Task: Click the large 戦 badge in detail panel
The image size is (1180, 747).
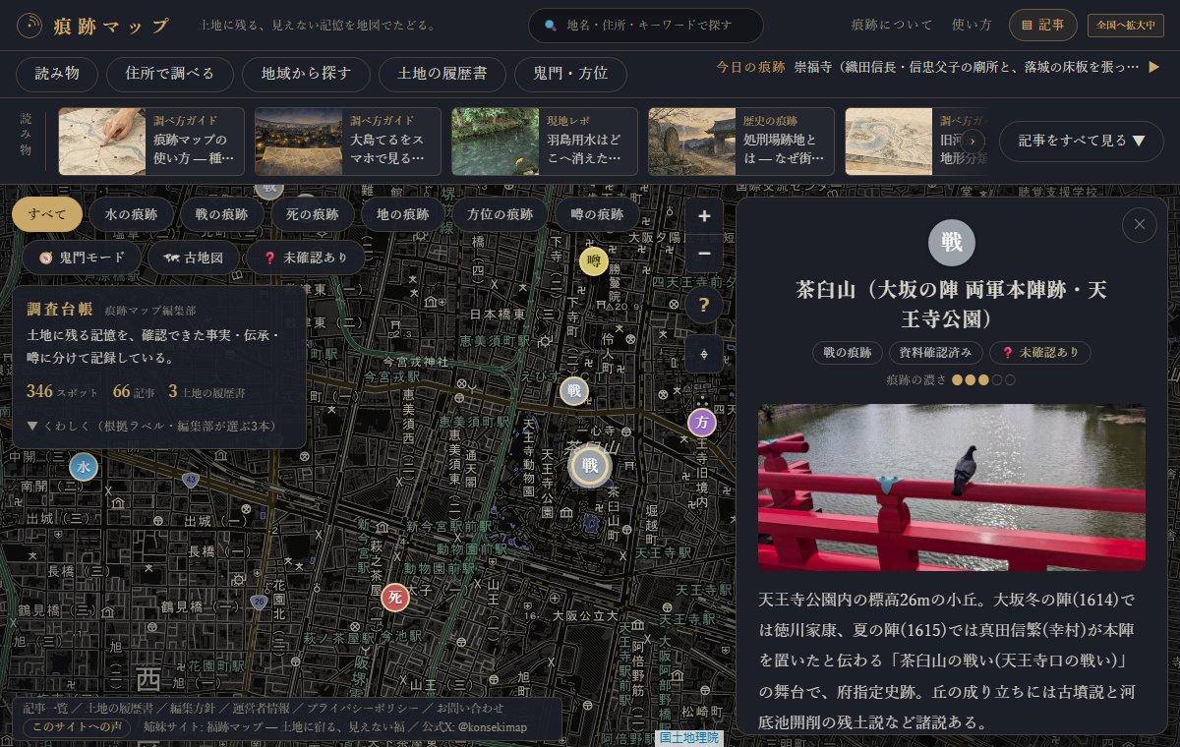Action: pyautogui.click(x=952, y=243)
